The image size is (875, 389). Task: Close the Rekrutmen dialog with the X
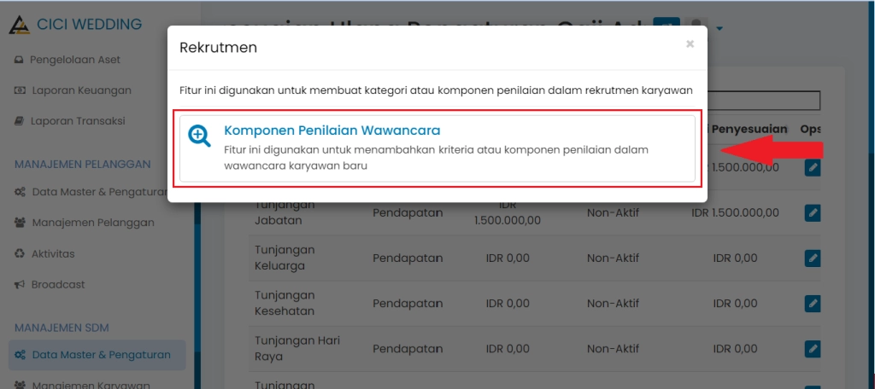coord(690,44)
